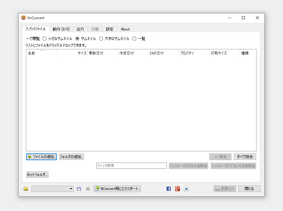This screenshot has width=283, height=211.
Task: Click the delete preset X icon
Action: pyautogui.click(x=88, y=189)
